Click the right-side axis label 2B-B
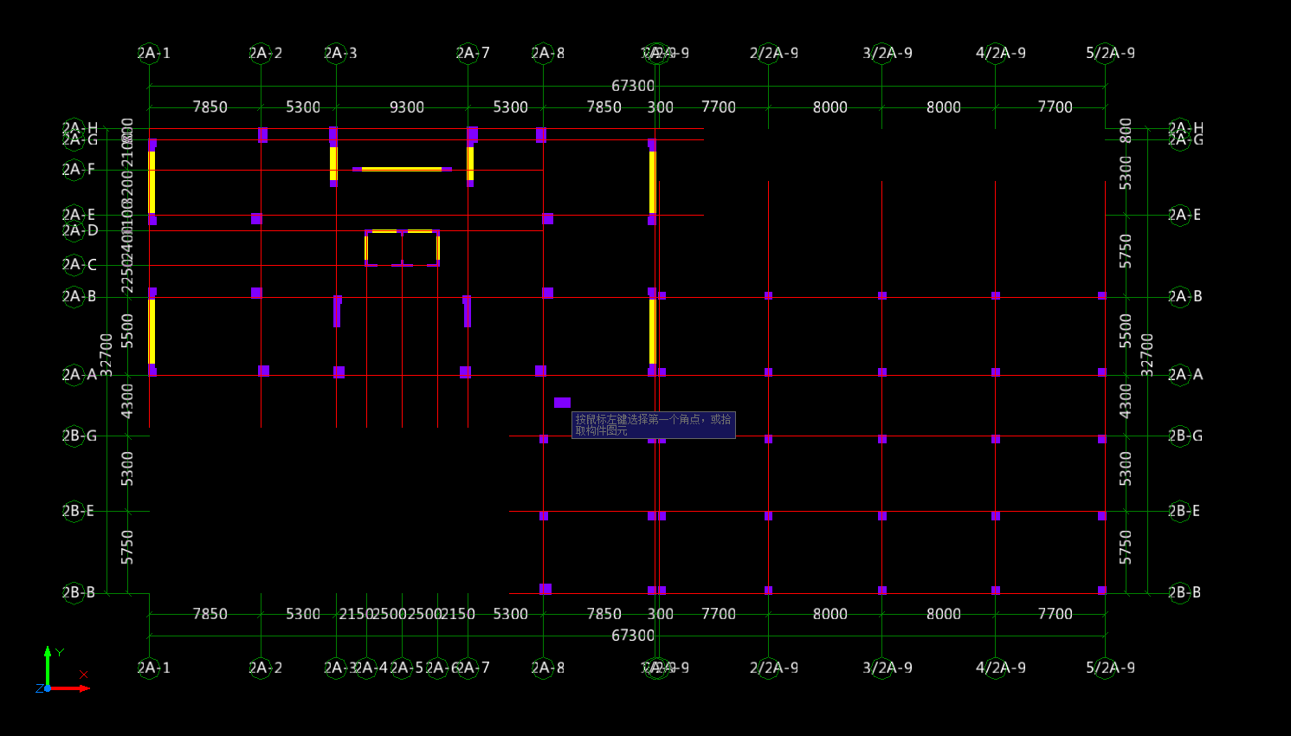 coord(1184,592)
